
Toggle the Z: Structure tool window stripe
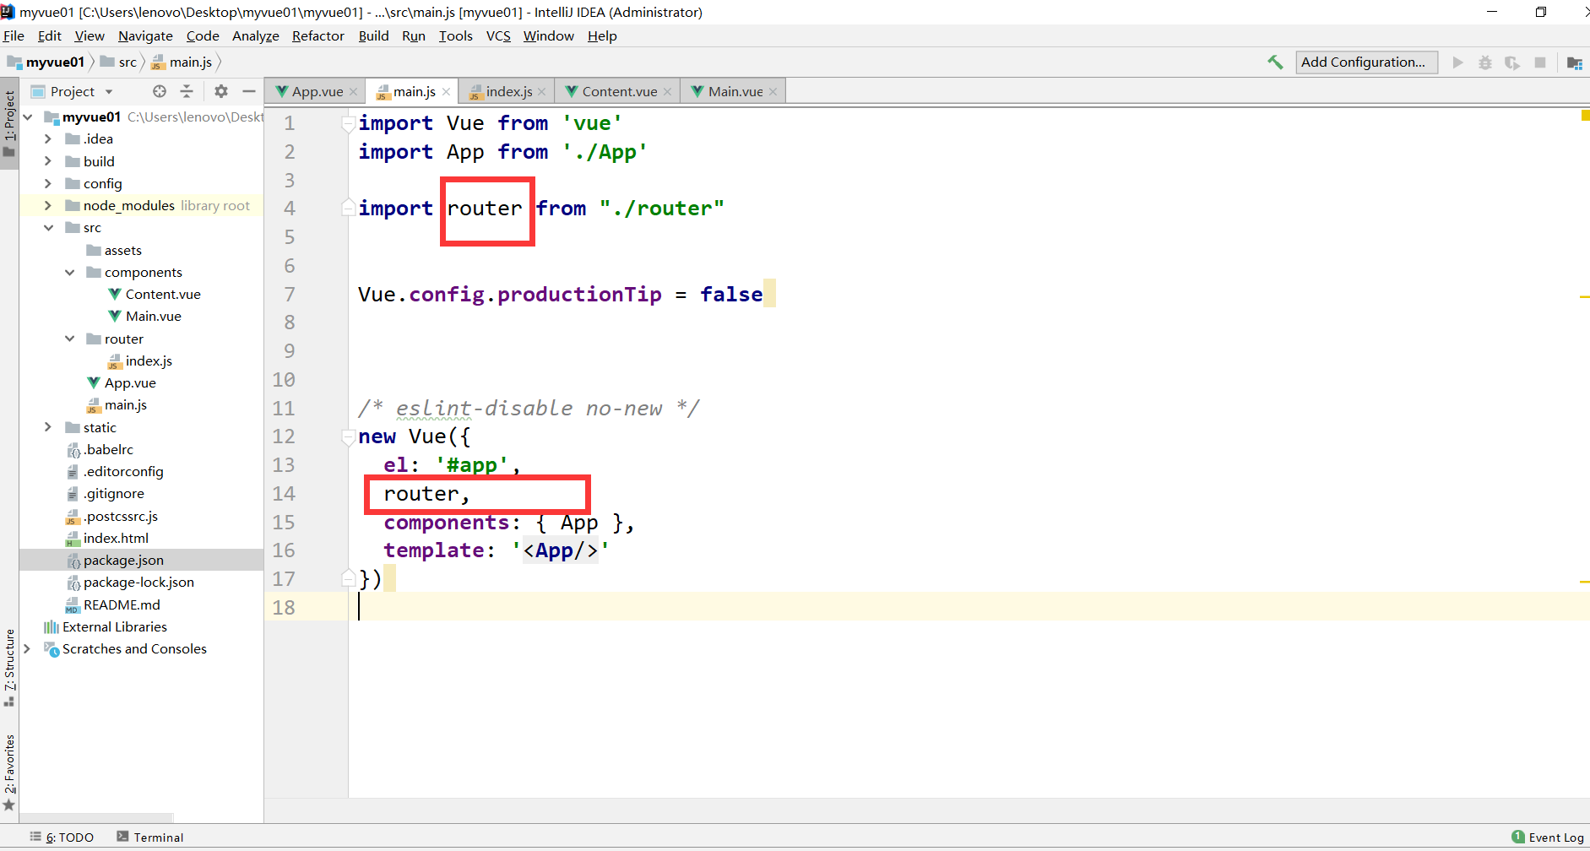tap(9, 667)
